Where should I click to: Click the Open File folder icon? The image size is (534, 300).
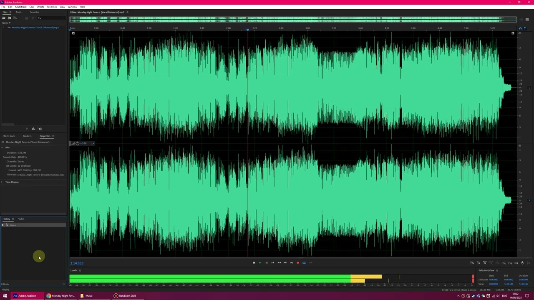click(x=4, y=18)
